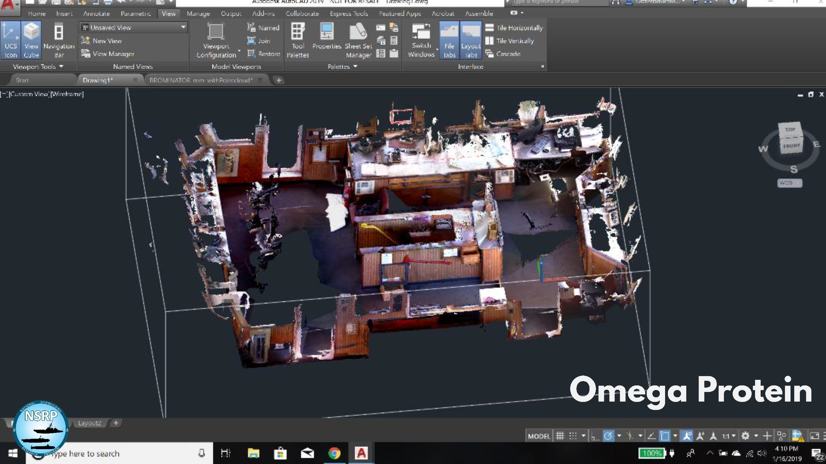The width and height of the screenshot is (826, 464).
Task: Open the WCS coordinate system dropdown
Action: (790, 183)
